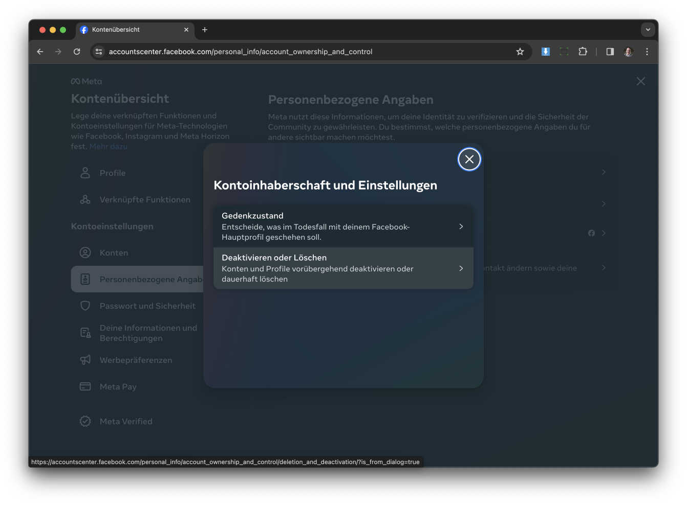Open the browser extensions puzzle icon

(583, 52)
